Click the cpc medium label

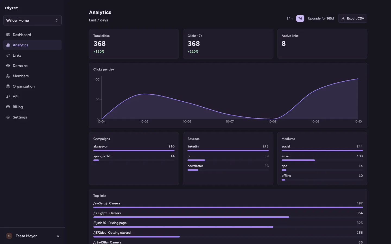point(284,166)
